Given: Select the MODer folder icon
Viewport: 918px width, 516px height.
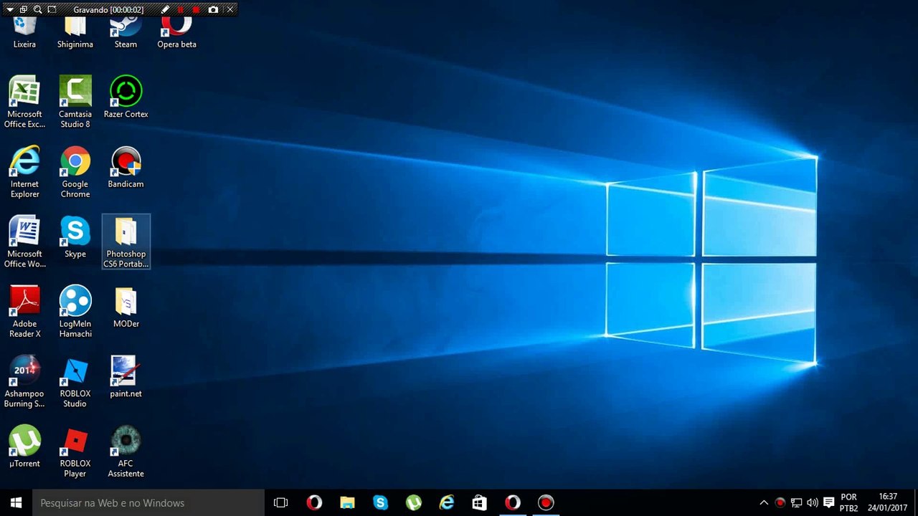Looking at the screenshot, I should coord(126,307).
